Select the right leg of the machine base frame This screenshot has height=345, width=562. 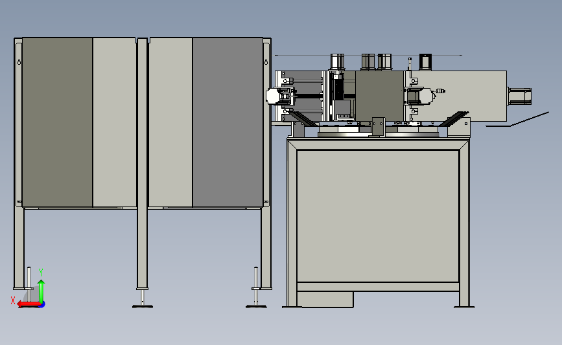465,223
